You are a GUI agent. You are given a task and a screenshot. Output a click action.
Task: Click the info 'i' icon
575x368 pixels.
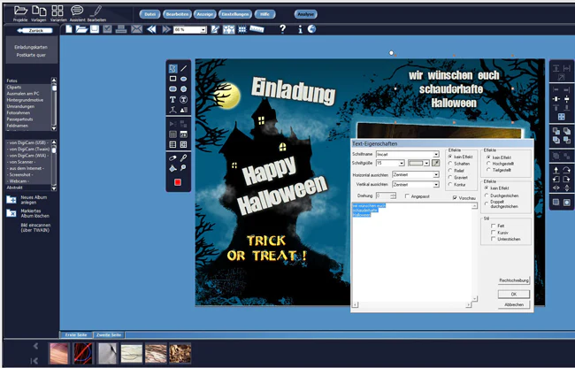click(300, 29)
